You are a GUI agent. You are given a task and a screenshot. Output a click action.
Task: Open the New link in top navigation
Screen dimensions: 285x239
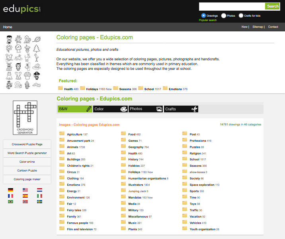click(245, 27)
